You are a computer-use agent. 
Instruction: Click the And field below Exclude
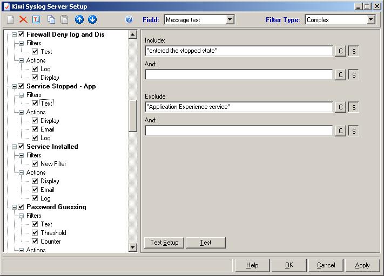pos(239,131)
